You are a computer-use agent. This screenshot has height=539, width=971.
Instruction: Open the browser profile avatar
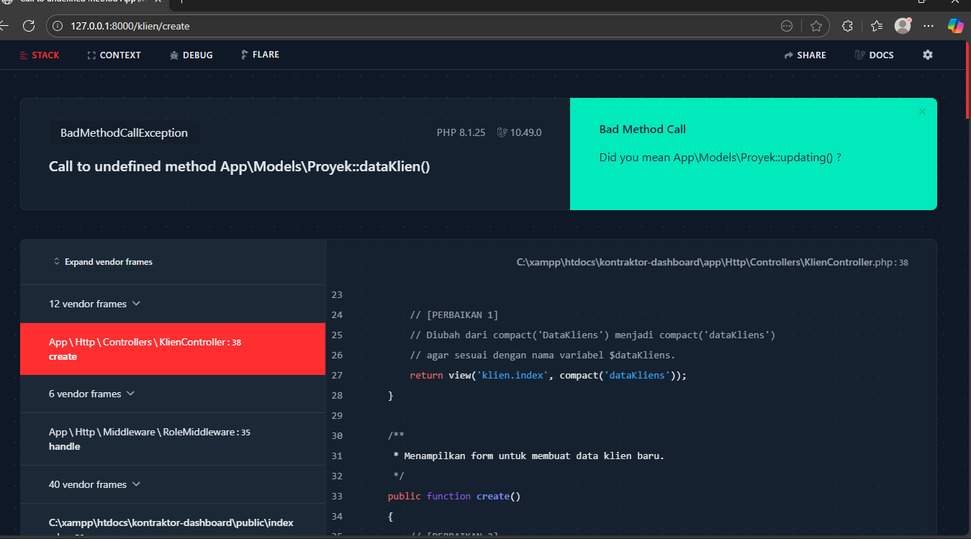903,26
